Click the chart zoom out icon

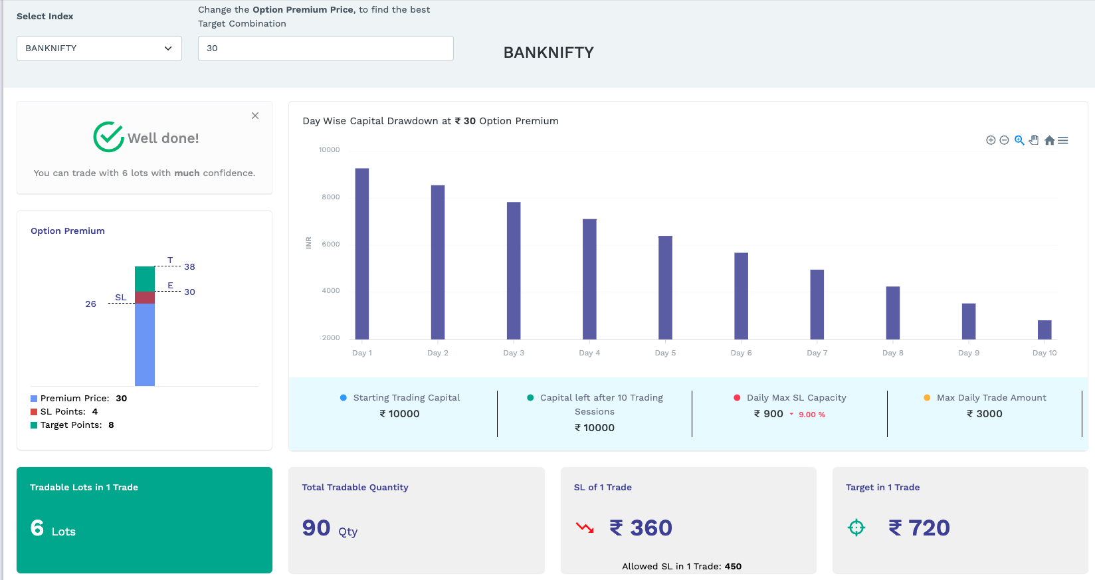coord(1004,140)
